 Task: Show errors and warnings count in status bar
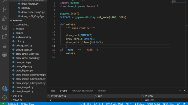13,104
